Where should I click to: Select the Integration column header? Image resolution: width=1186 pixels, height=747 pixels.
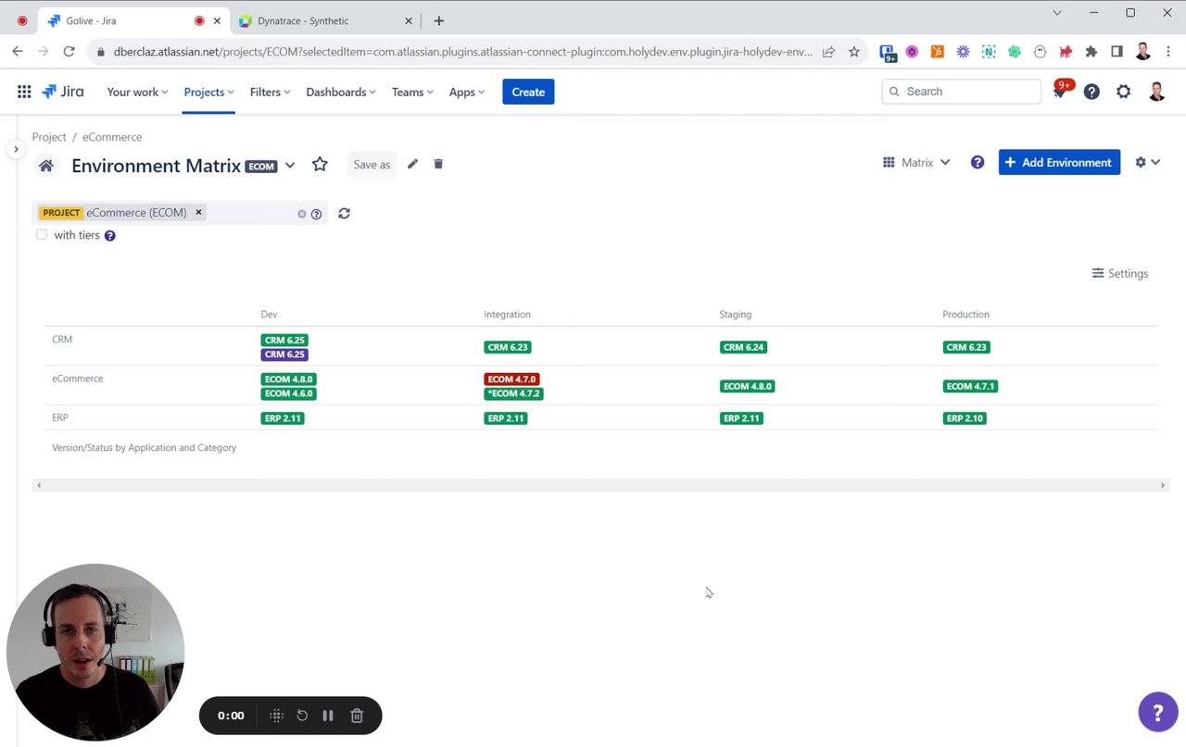point(507,315)
